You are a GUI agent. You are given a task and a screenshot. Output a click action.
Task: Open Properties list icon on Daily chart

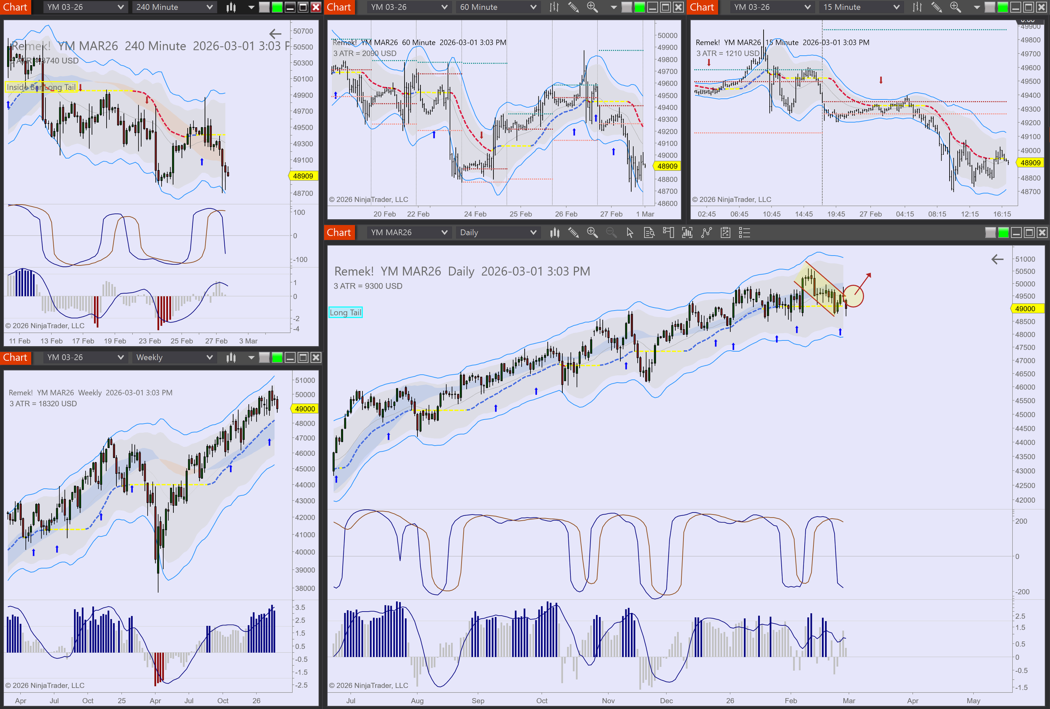coord(744,233)
